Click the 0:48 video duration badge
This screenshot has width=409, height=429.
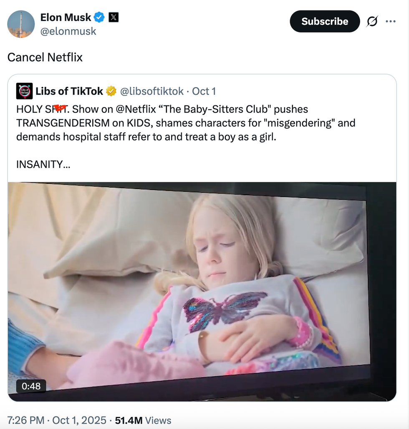(x=31, y=386)
